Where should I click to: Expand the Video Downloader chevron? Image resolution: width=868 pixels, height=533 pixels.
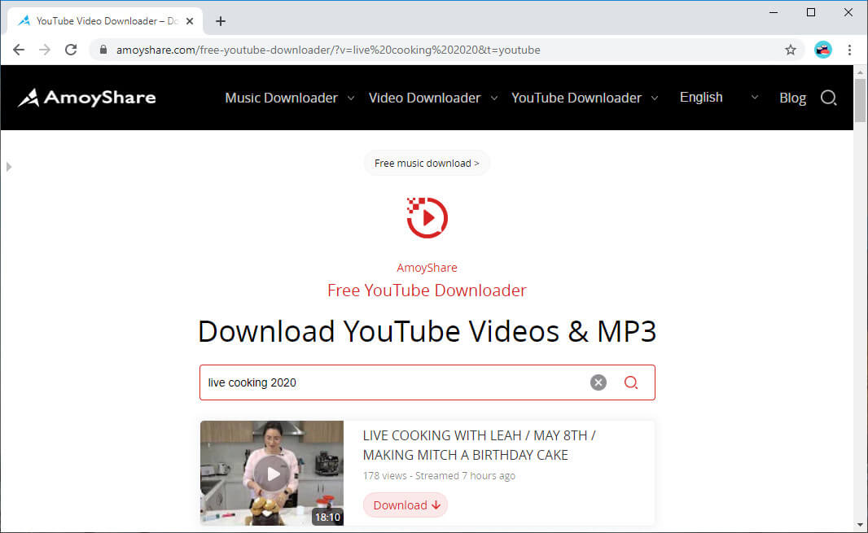(494, 98)
